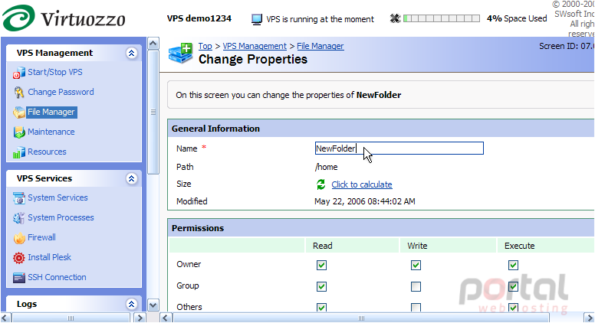Viewport: 595px width, 323px height.
Task: Click the System Services icon
Action: click(19, 198)
